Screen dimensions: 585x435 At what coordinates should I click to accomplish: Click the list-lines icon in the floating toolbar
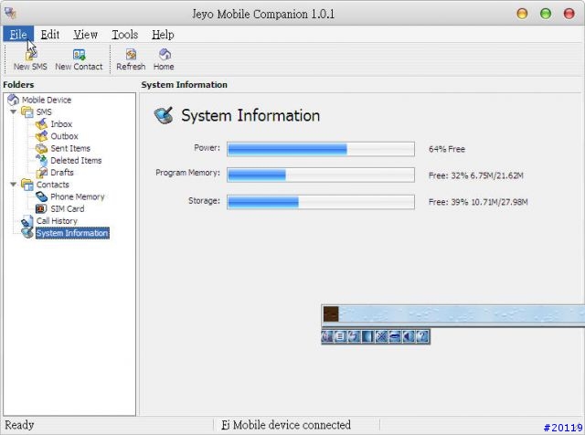click(x=340, y=336)
